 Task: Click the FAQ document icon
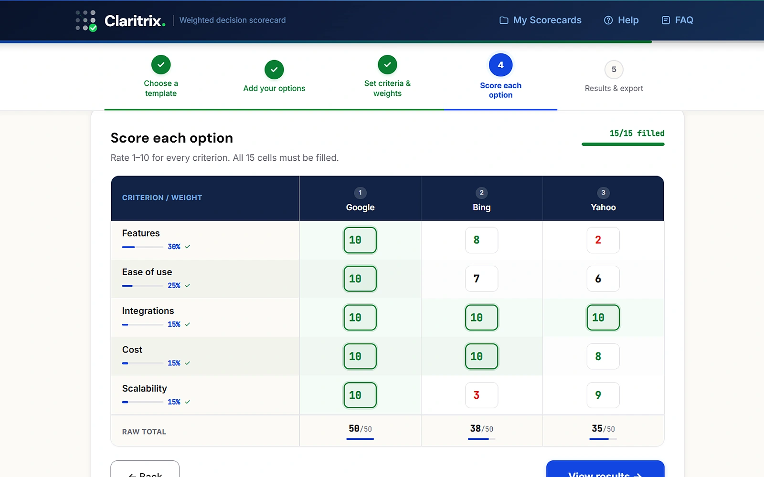[x=666, y=20]
